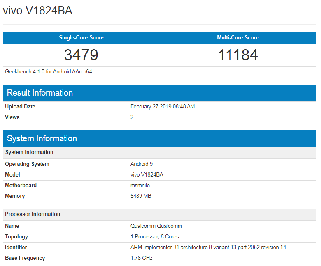Select the 'Qualcomm Qualcomm' value
Image resolution: width=321 pixels, height=266 pixels.
pyautogui.click(x=156, y=226)
